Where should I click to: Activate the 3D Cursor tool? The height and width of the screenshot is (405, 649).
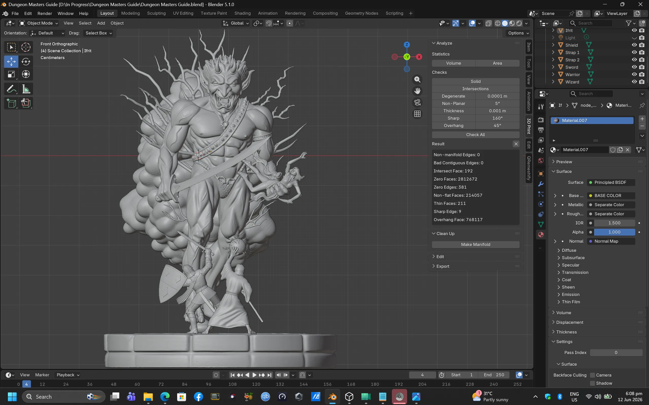click(26, 47)
